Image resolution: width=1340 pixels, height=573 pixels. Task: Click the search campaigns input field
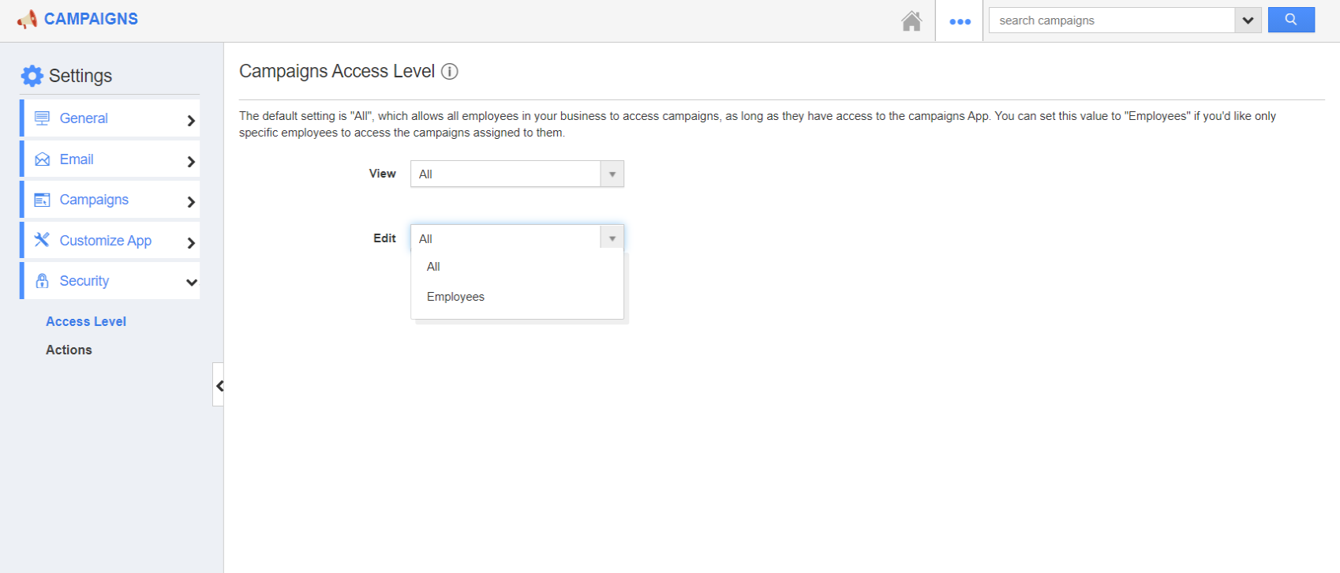[x=1111, y=21]
